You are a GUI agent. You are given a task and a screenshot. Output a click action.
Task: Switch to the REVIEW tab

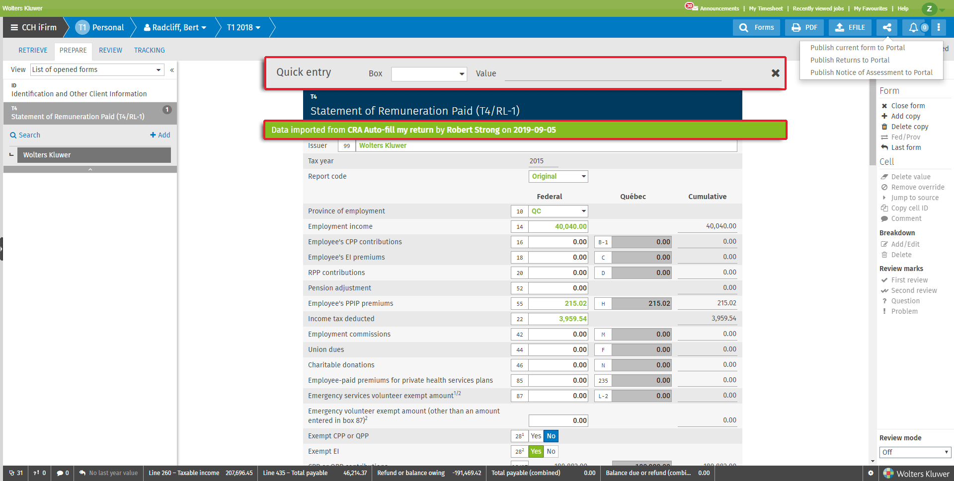[x=110, y=50]
